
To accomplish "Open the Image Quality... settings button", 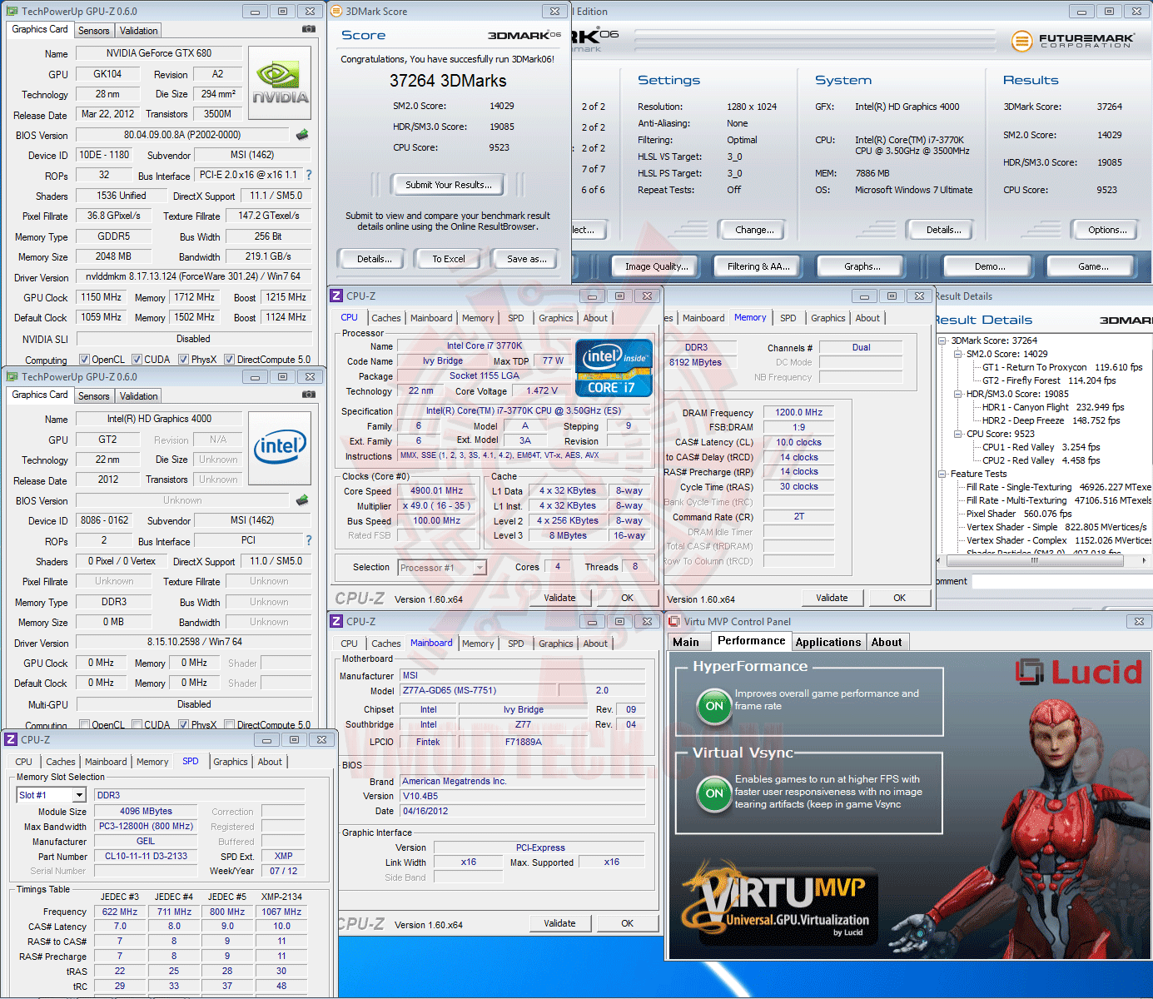I will (657, 266).
